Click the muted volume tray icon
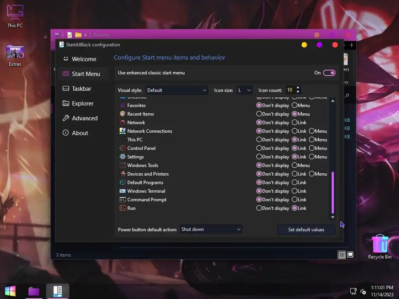399x299 pixels. [363, 291]
